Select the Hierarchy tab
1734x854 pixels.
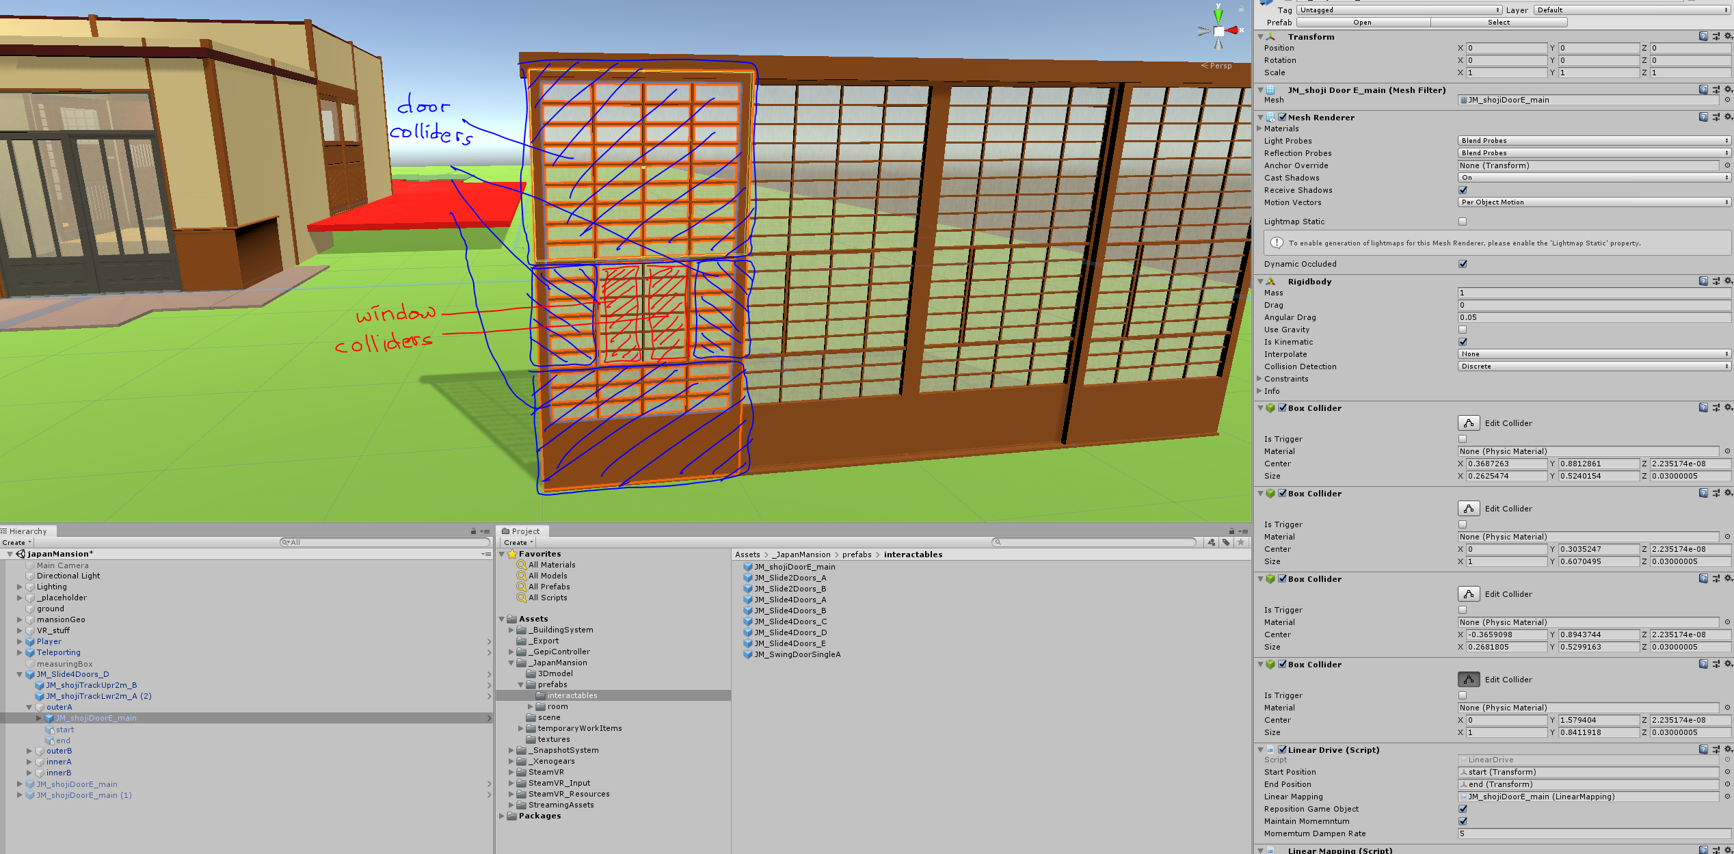click(27, 531)
